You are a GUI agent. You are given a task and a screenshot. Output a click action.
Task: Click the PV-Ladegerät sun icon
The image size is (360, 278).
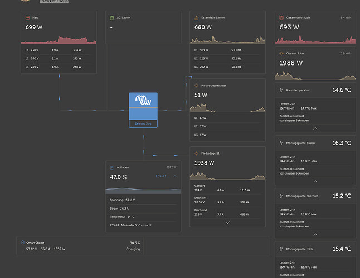[x=196, y=153]
